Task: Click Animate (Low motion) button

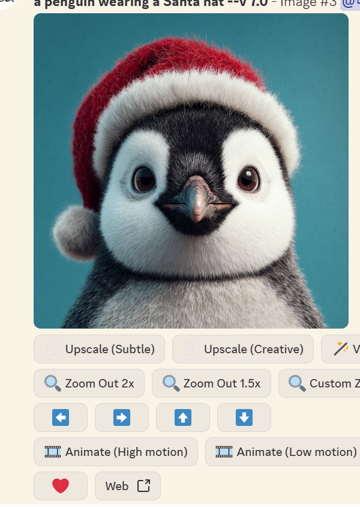Action: [283, 452]
